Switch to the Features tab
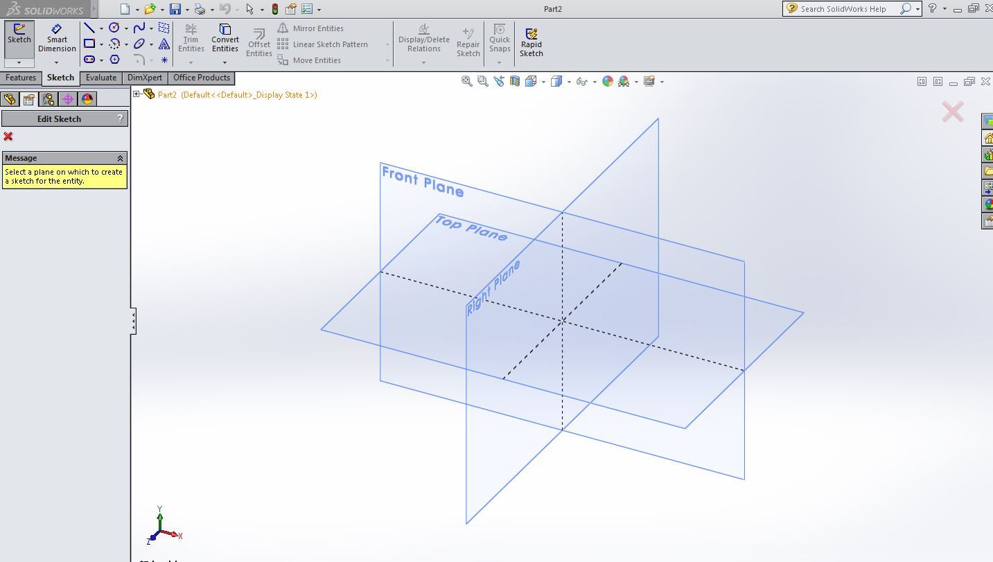 coord(21,78)
